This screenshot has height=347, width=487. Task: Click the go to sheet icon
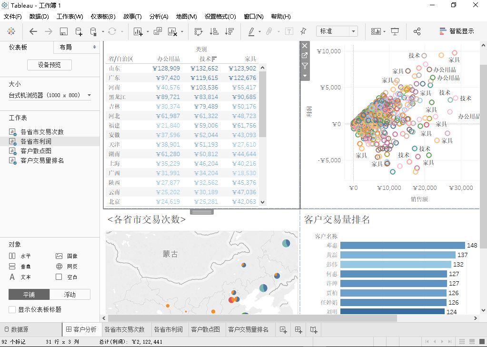[305, 56]
